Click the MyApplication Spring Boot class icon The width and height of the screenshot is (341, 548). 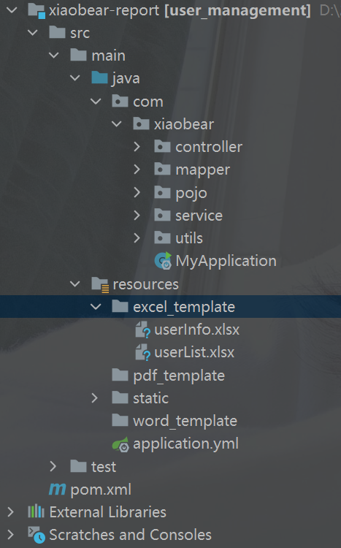pos(163,261)
